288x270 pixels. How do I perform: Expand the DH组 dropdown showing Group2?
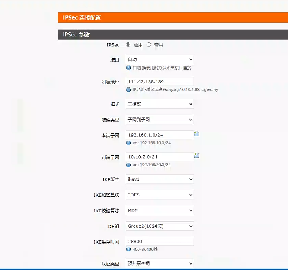159,226
